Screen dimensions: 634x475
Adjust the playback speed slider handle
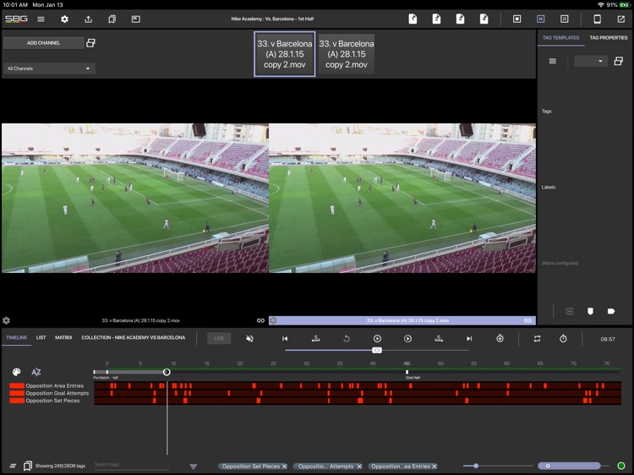tap(377, 350)
